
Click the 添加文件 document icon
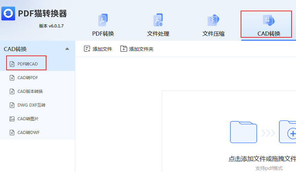tap(87, 49)
